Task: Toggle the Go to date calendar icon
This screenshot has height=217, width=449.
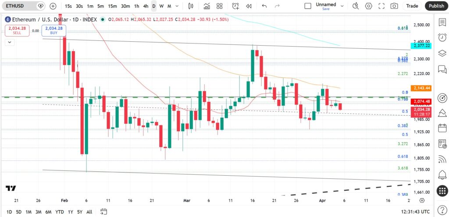Action: (x=103, y=212)
